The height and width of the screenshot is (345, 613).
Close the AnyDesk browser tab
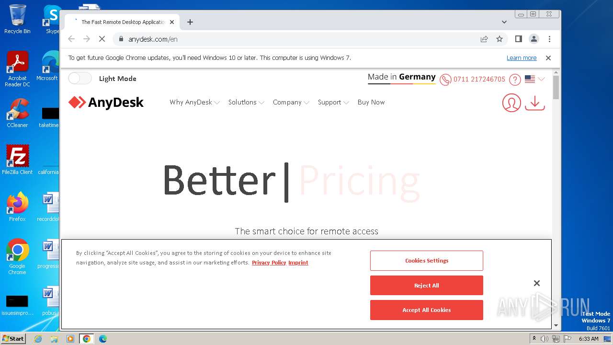coord(172,22)
